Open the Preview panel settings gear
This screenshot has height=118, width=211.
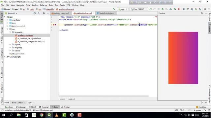point(201,13)
